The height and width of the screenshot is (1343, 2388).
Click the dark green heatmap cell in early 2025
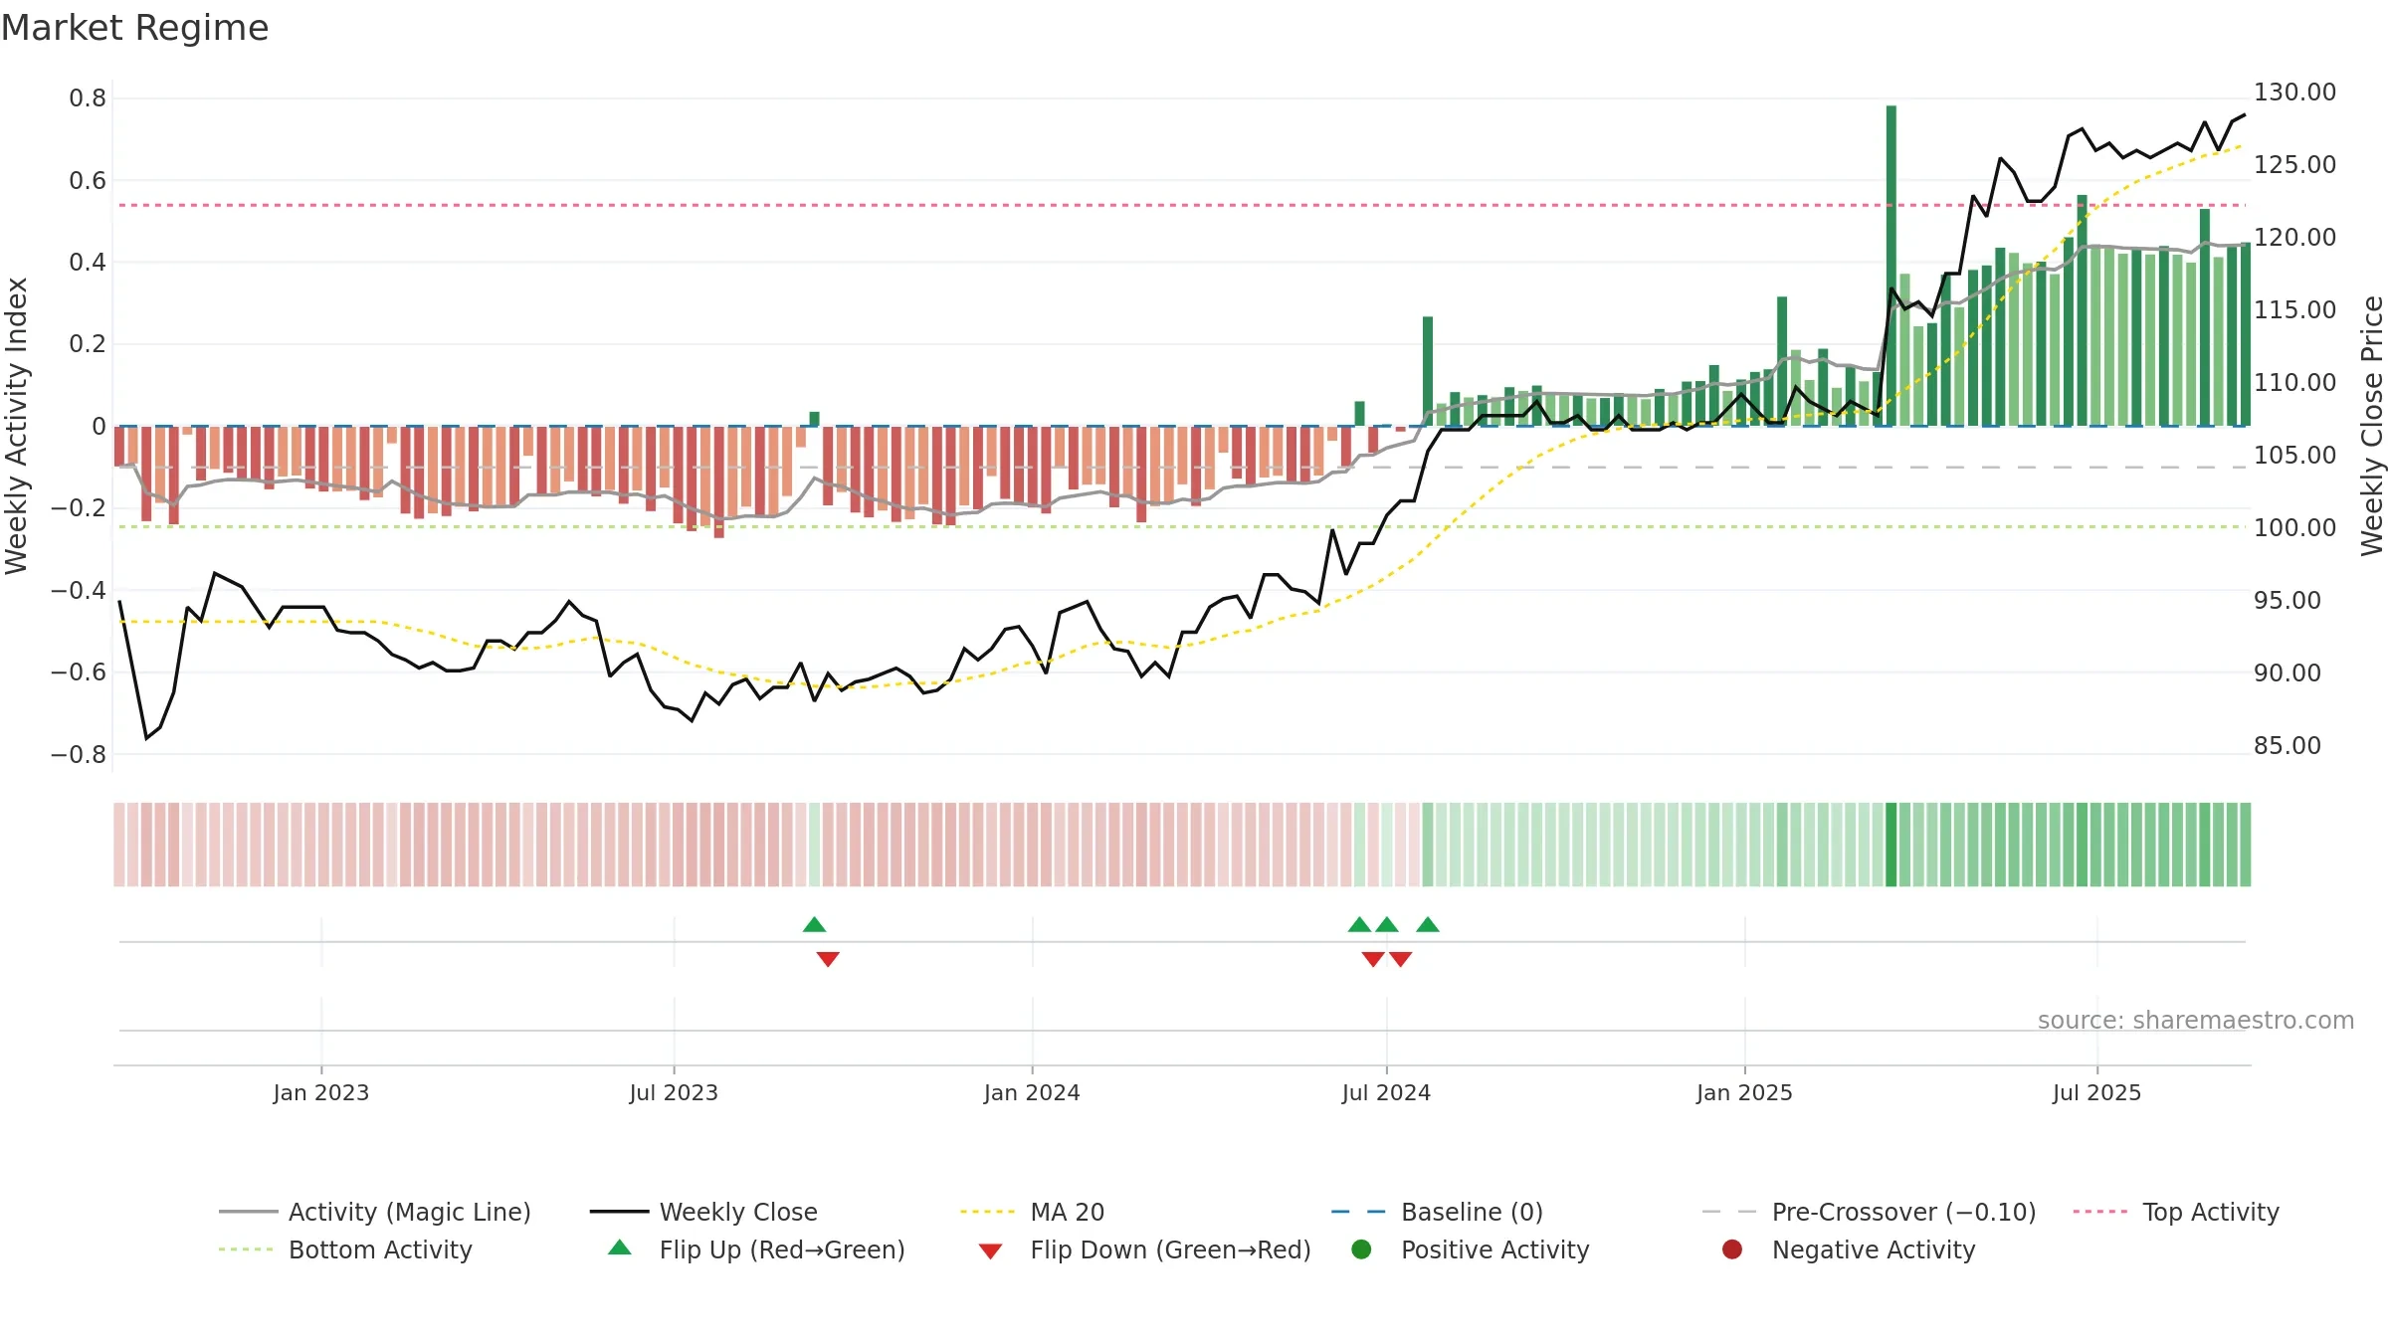pos(1891,845)
